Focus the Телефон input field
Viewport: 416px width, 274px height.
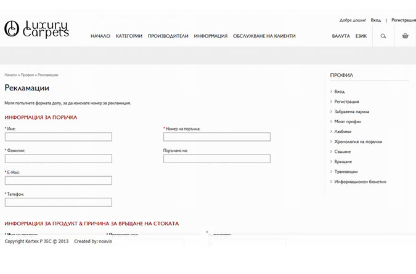(59, 202)
